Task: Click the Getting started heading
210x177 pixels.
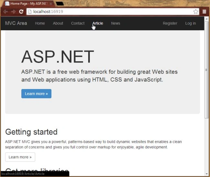Action: coord(31,132)
